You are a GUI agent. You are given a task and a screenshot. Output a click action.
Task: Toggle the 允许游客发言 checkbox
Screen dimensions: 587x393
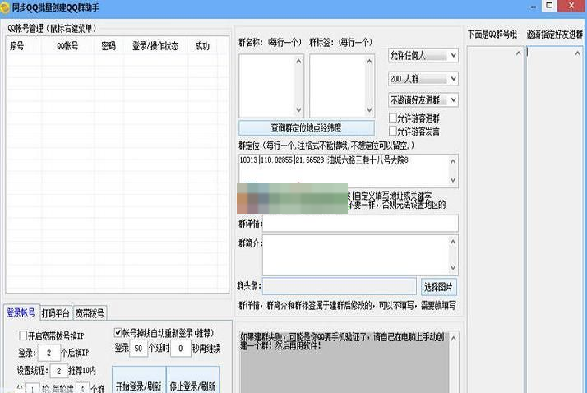pyautogui.click(x=394, y=131)
